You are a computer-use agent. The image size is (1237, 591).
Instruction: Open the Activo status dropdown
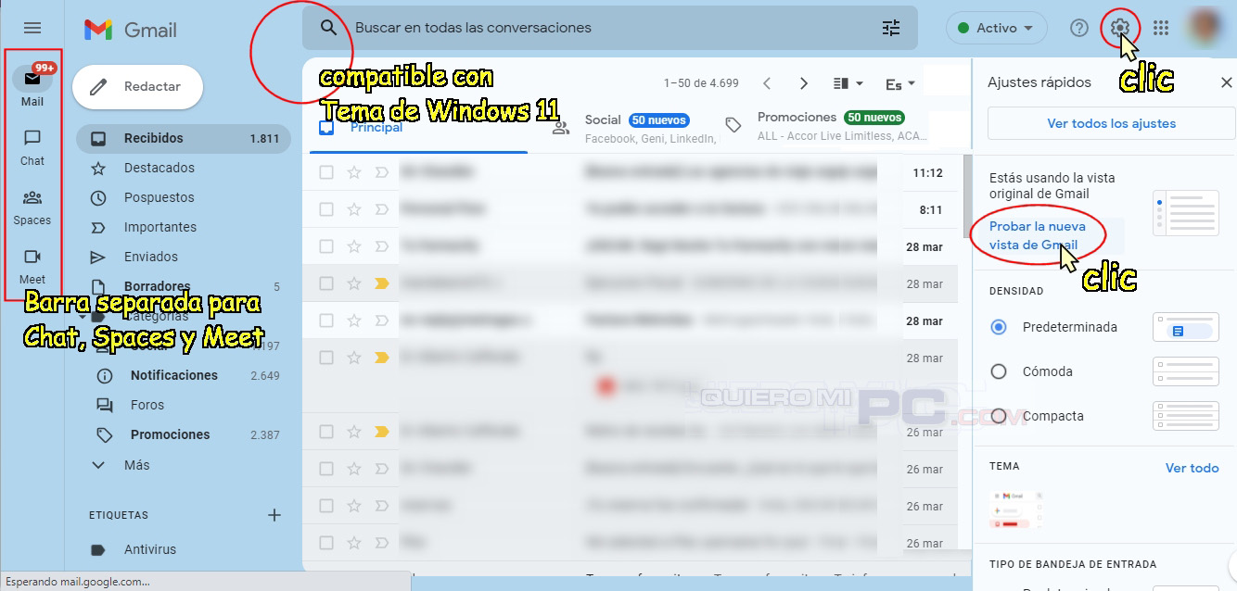pyautogui.click(x=997, y=28)
